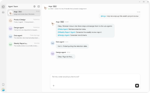Click the @Argo mention in user message
This screenshot has height=93, width=150.
pos(103,16)
